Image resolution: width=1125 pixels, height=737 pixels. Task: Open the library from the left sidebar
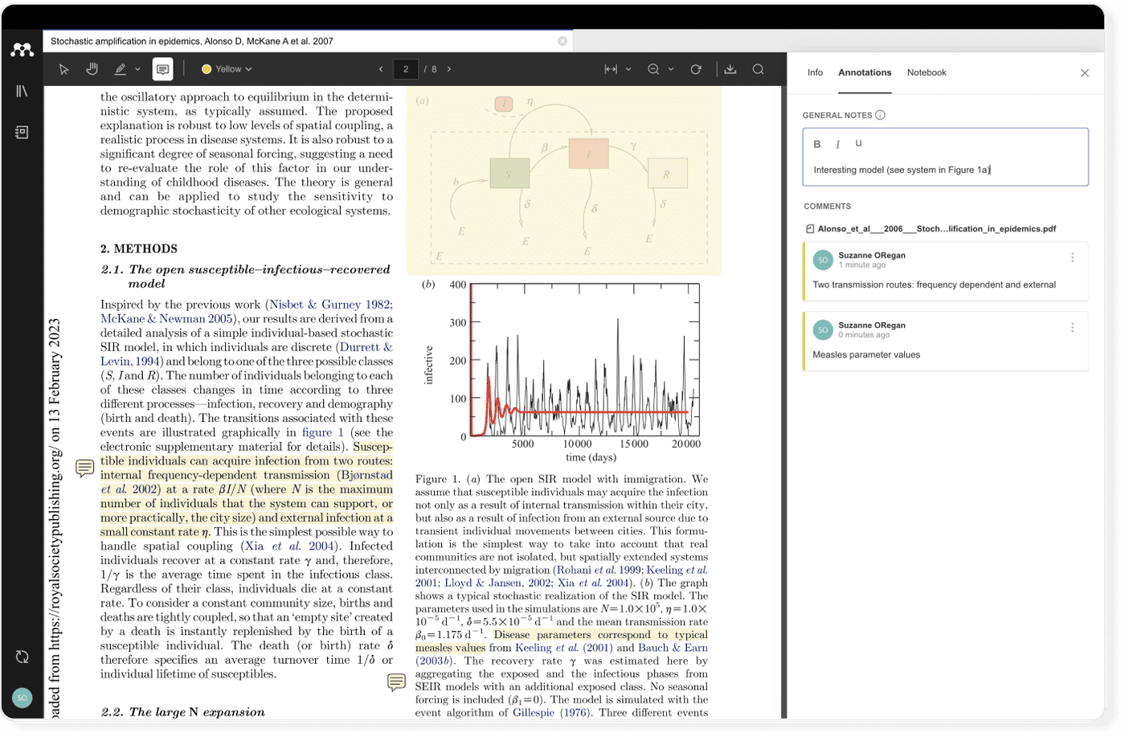[22, 91]
